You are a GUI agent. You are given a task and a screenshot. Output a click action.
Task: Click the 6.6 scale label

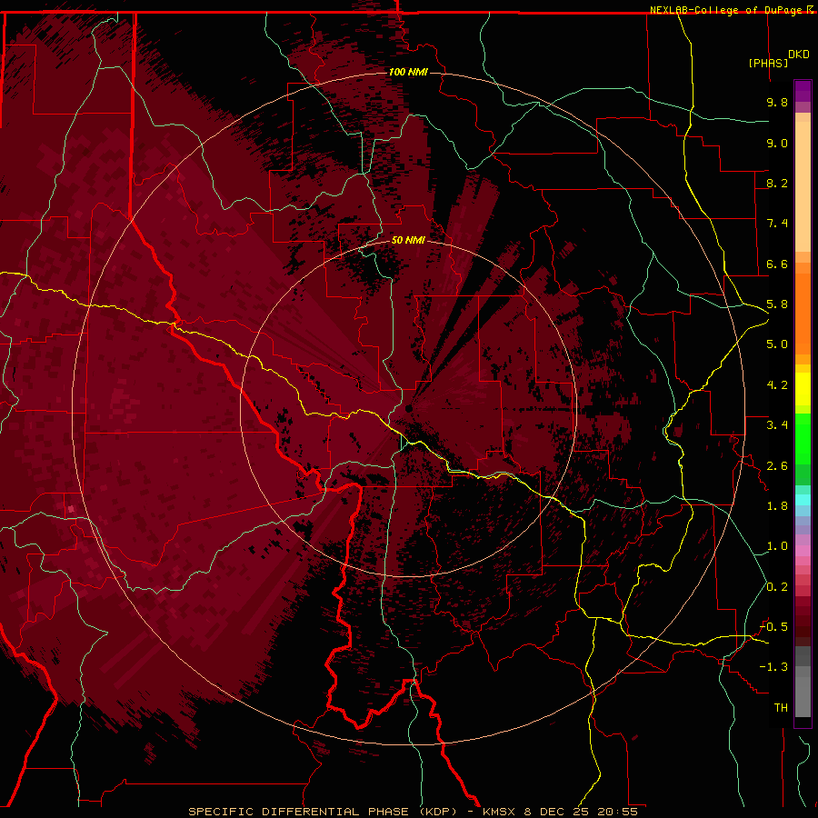(777, 264)
